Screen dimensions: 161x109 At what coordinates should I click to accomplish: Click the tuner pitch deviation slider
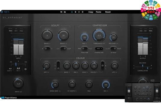pyautogui.click(x=18, y=64)
